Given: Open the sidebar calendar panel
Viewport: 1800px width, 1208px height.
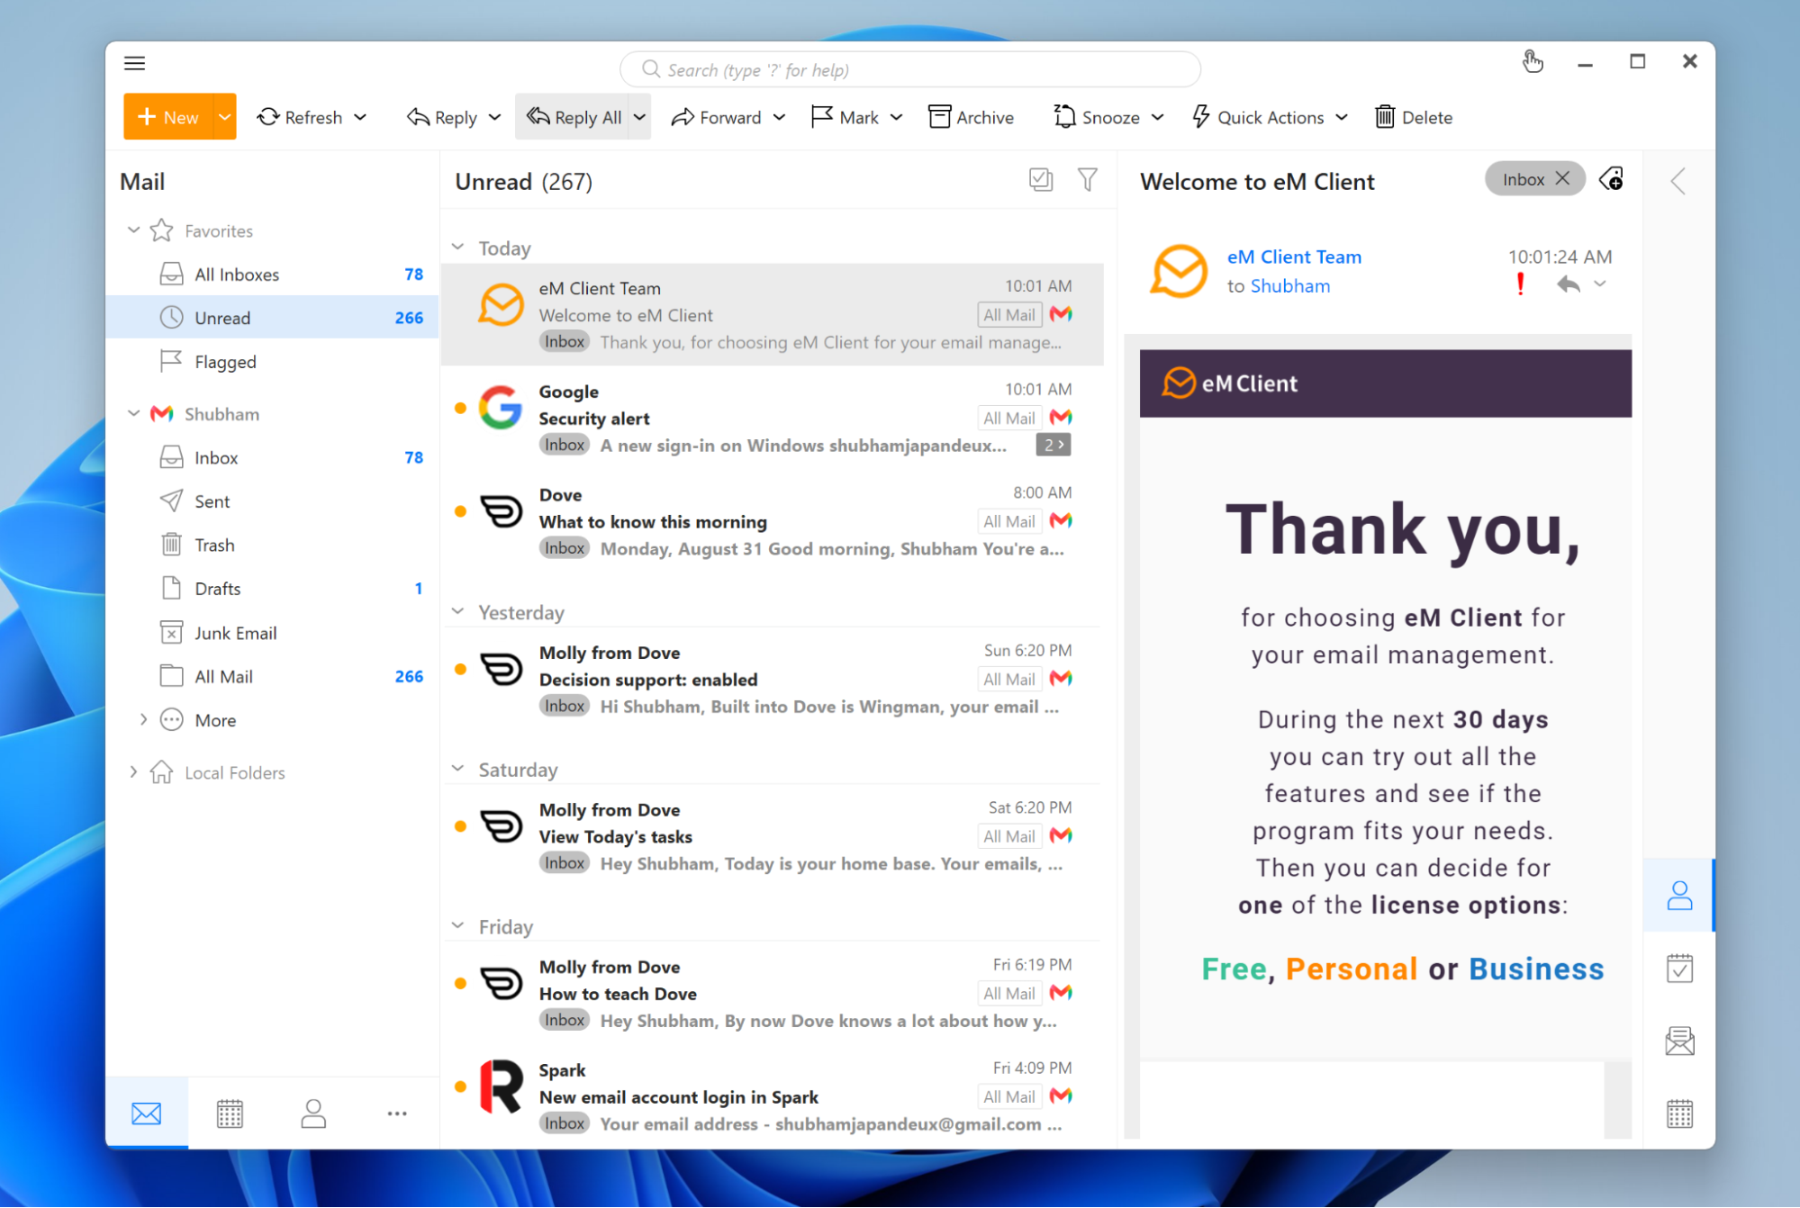Looking at the screenshot, I should click(1679, 1113).
